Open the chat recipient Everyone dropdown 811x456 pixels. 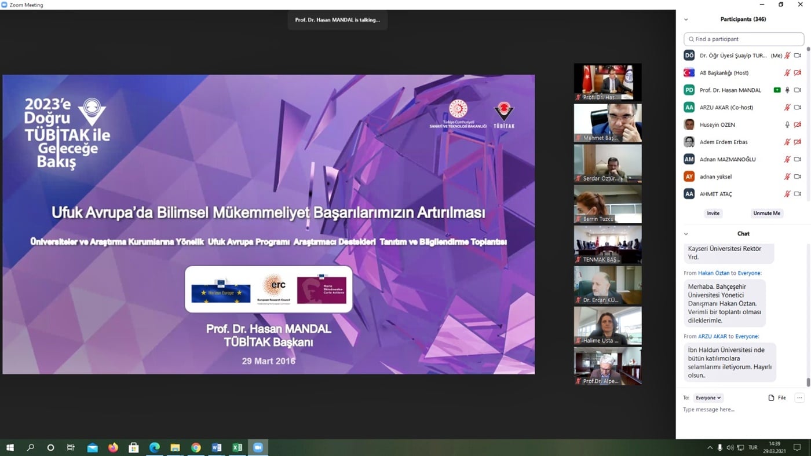(x=708, y=398)
